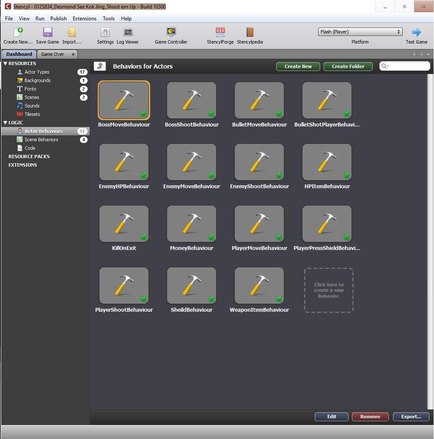The height and width of the screenshot is (439, 434).
Task: Open the View menu
Action: 24,19
